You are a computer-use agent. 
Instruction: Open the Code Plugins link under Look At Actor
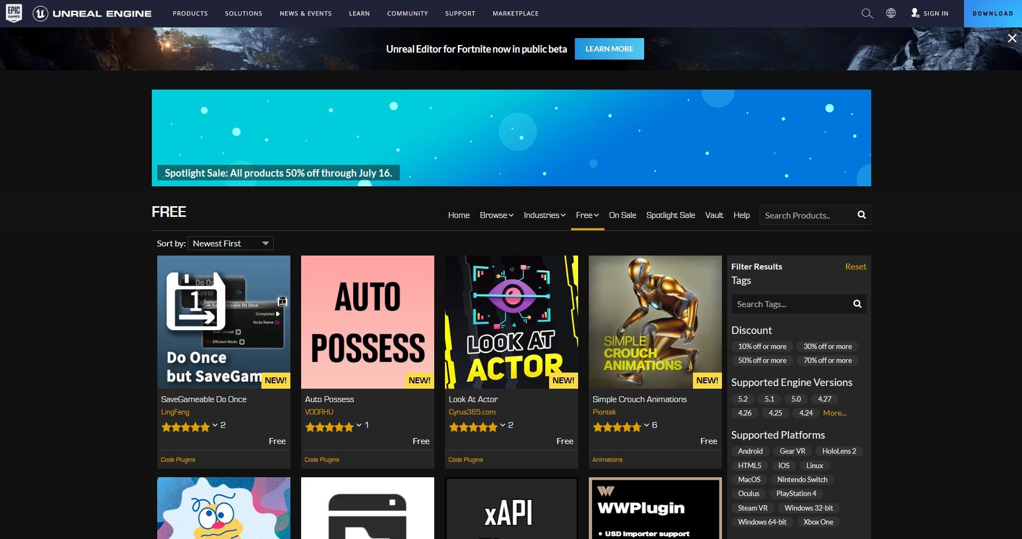(x=465, y=460)
